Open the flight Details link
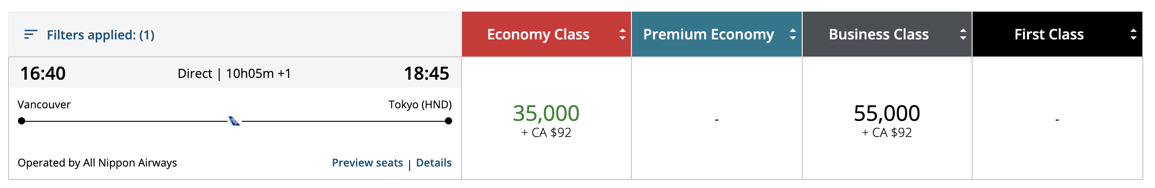Image resolution: width=1155 pixels, height=188 pixels. point(434,163)
